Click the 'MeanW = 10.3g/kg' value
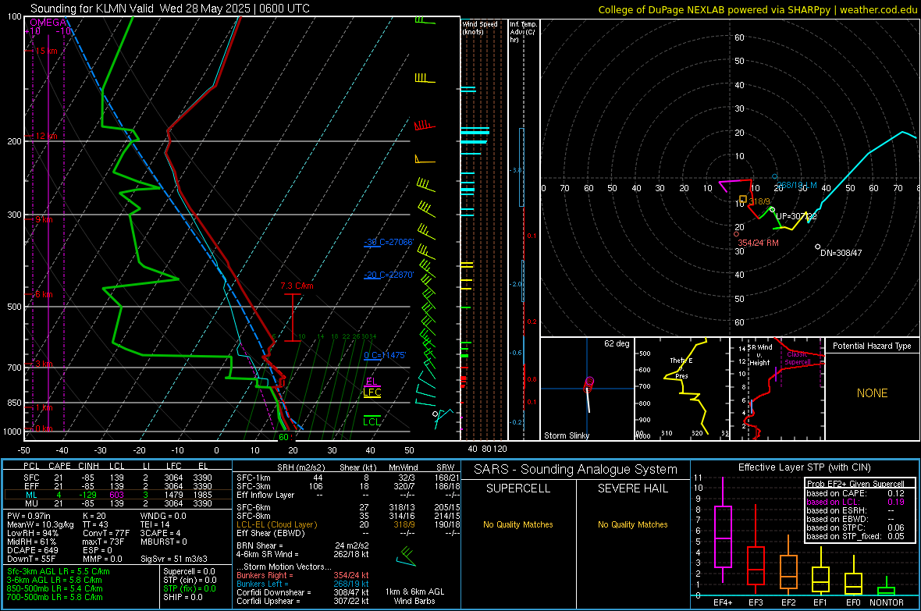This screenshot has height=611, width=921. (40, 524)
